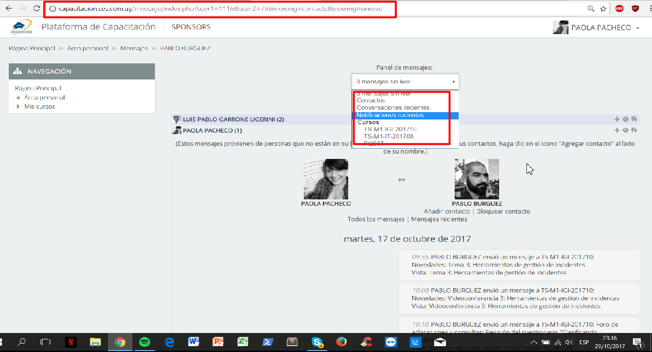Open File Explorer from the taskbar
Screen dimensions: 652x352
click(95, 342)
